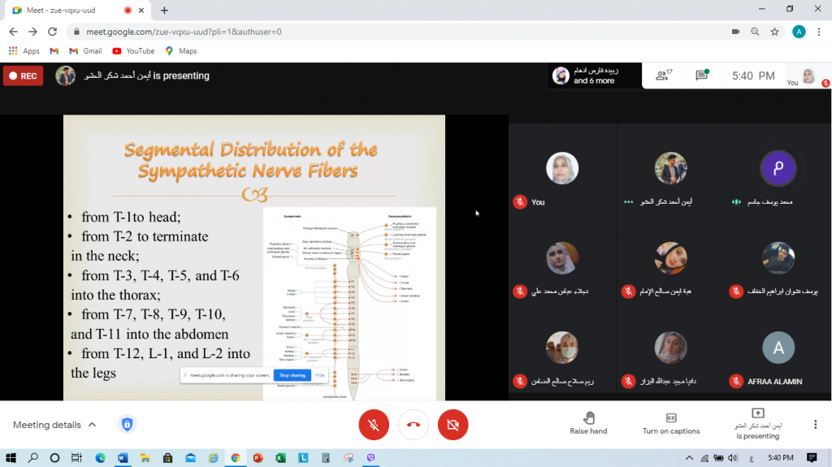
Task: Open the three-dot more options menu
Action: click(815, 425)
